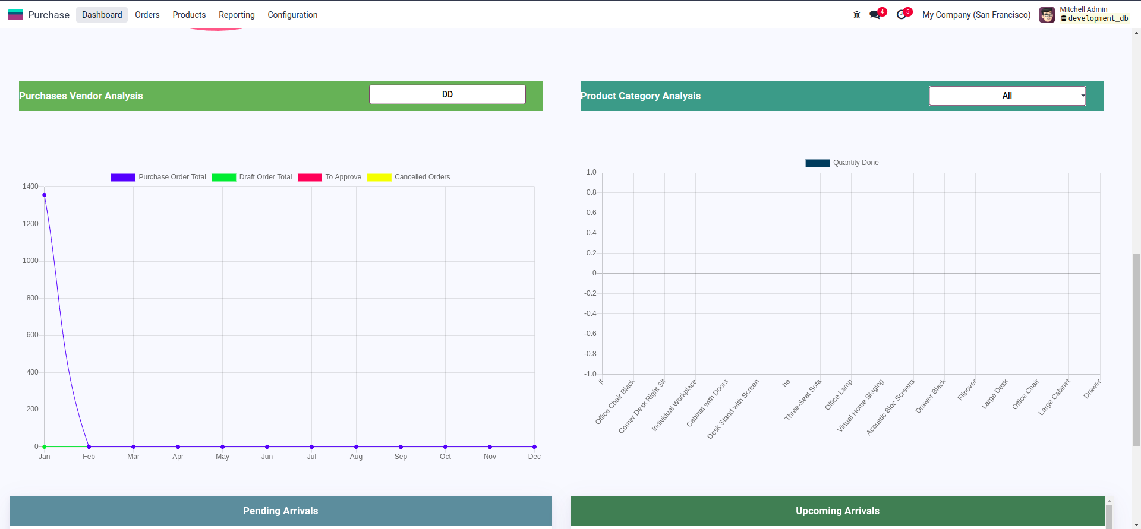Select the Configuration menu
Viewport: 1141px width, 529px height.
[292, 15]
